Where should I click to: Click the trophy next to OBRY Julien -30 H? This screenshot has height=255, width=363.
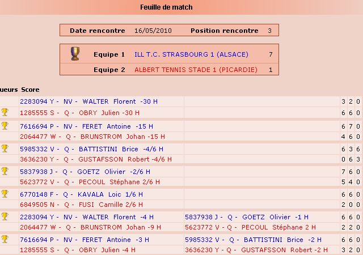(5, 112)
